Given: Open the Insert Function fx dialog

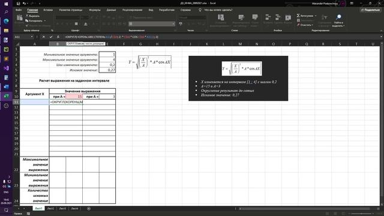Looking at the screenshot, I should pyautogui.click(x=58, y=37).
